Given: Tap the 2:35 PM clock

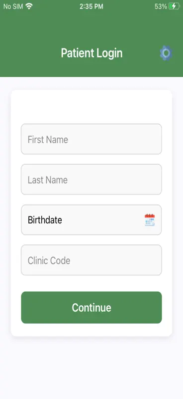Looking at the screenshot, I should [91, 6].
